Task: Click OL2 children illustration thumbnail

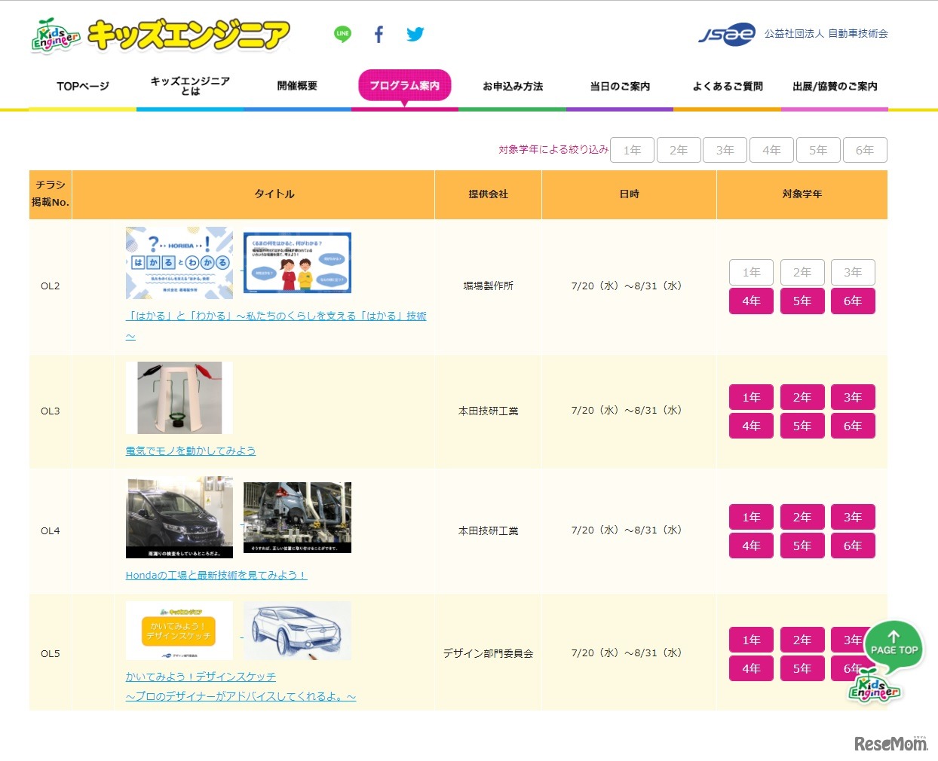Action: click(x=297, y=263)
